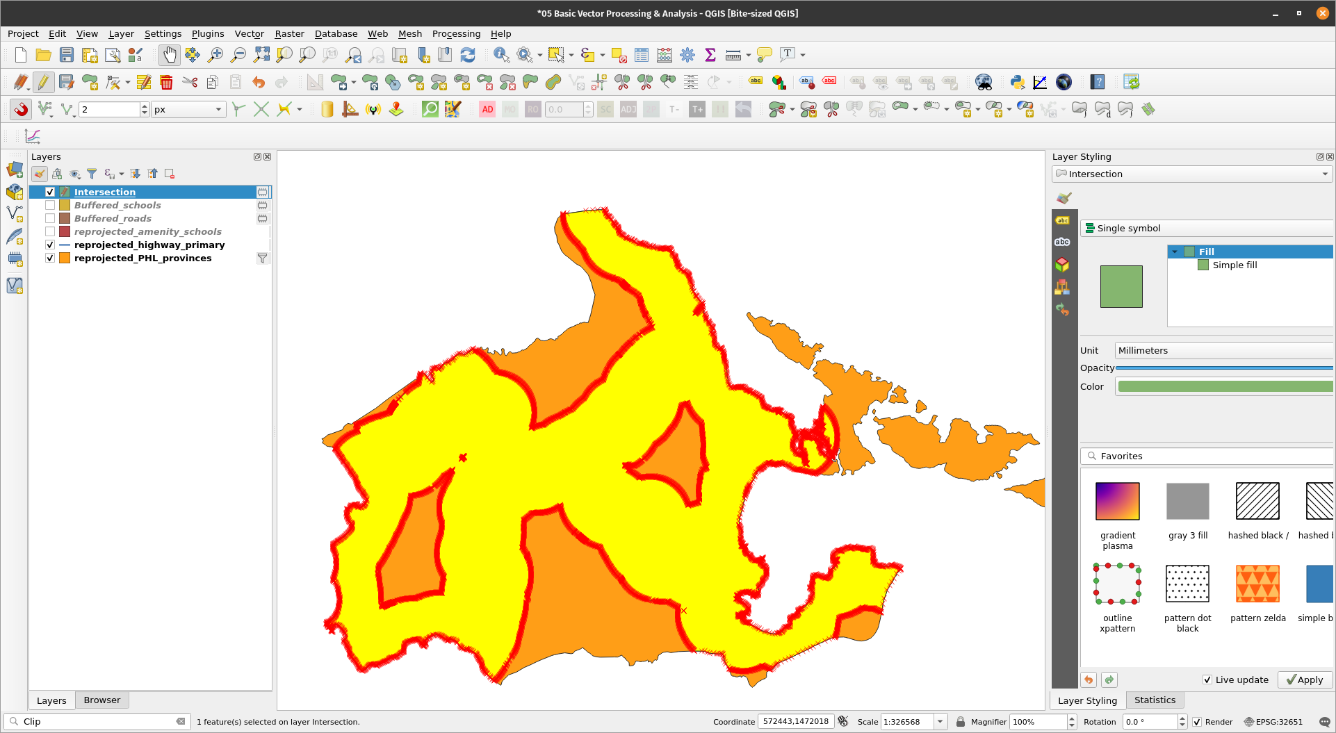The height and width of the screenshot is (733, 1336).
Task: Enable the Buffered_schools layer checkbox
Action: coord(50,205)
